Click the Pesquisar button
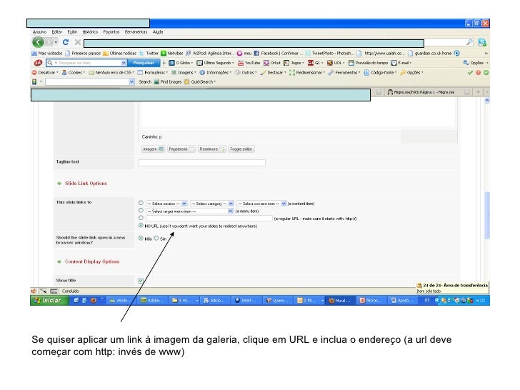Image resolution: width=520 pixels, height=390 pixels. pos(144,63)
